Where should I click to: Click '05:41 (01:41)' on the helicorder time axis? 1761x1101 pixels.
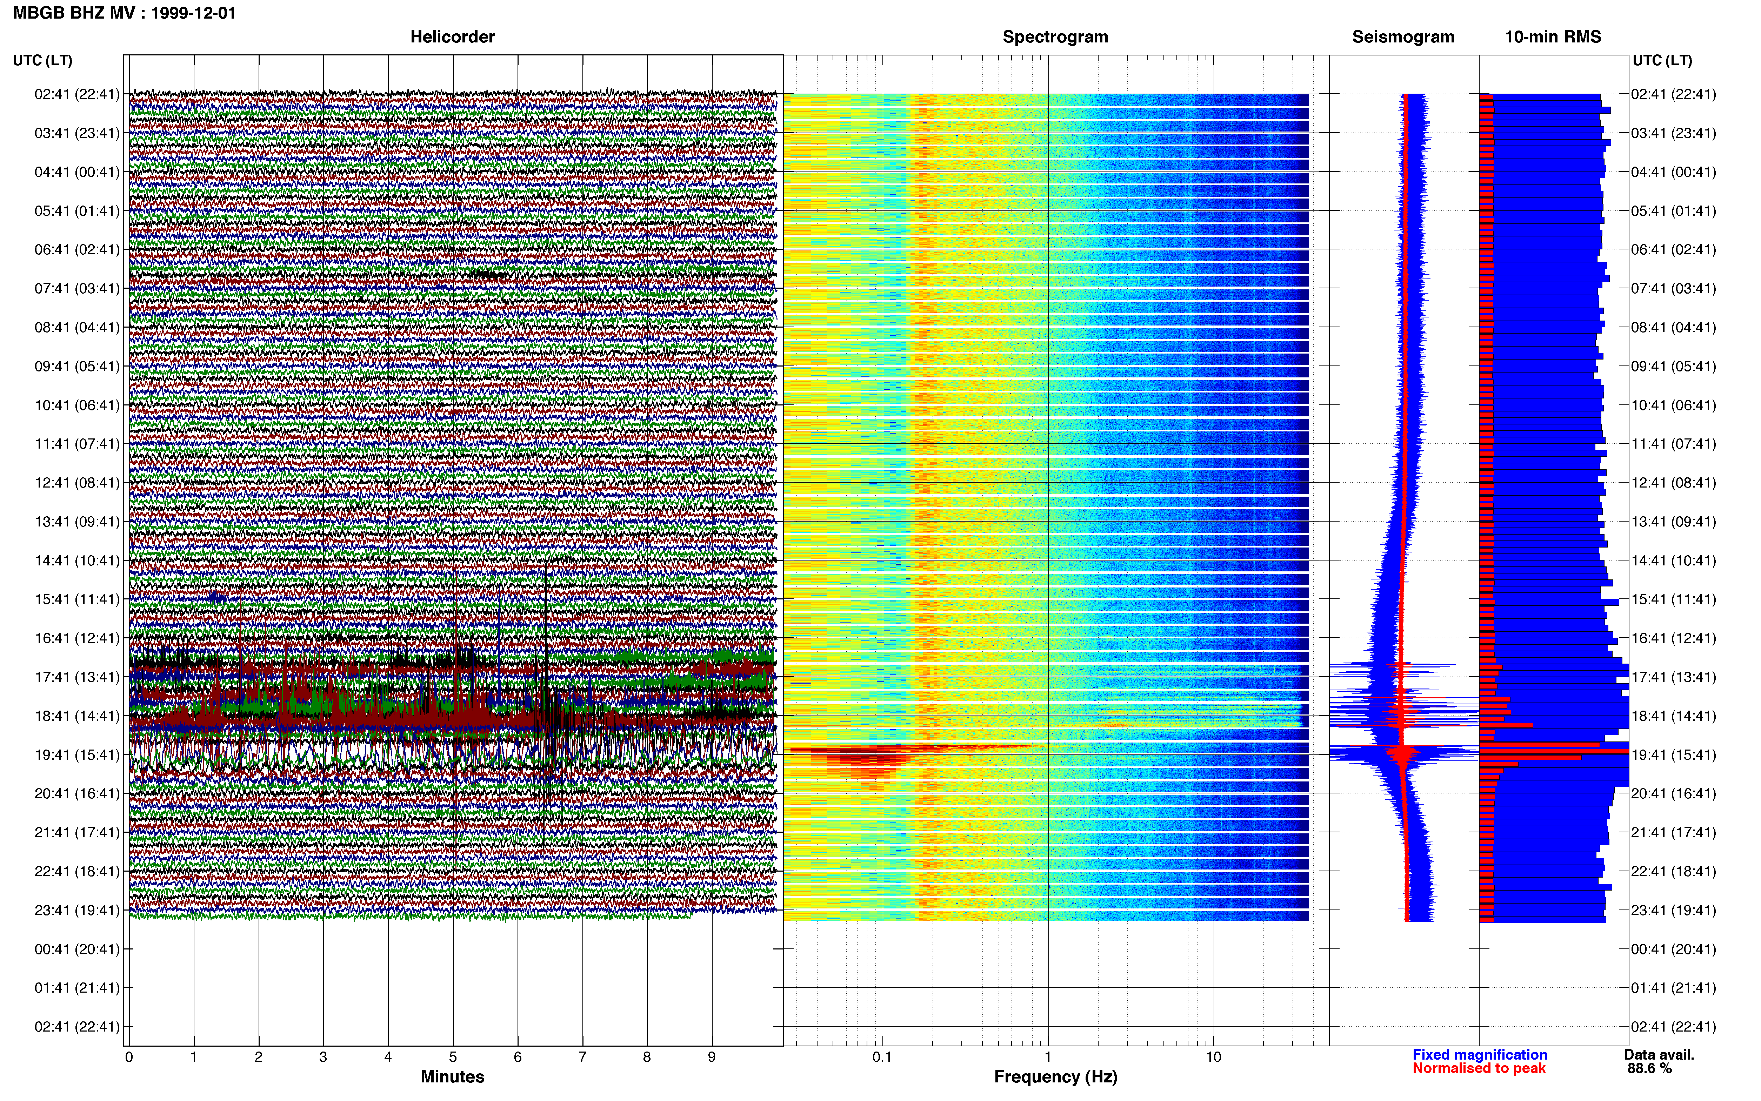77,211
